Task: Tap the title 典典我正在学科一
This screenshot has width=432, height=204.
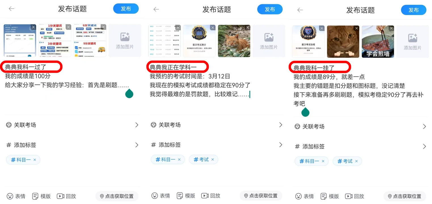Action: tap(177, 67)
